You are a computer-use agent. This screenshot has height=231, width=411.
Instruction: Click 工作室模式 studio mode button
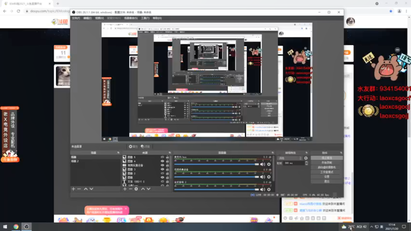tap(327, 172)
